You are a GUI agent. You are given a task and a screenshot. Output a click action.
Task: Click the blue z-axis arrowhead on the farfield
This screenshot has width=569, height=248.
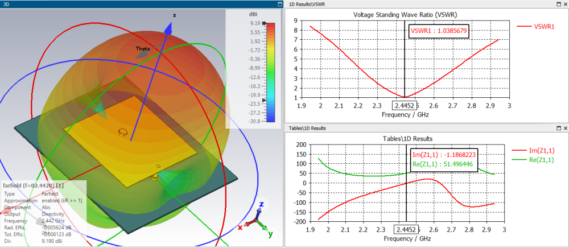[x=169, y=28]
